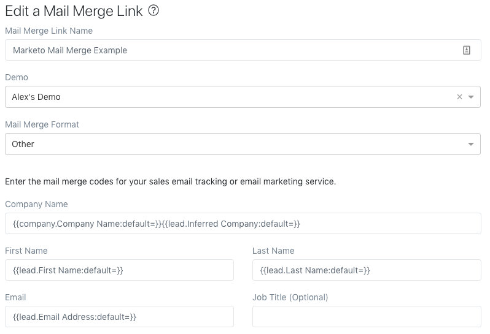490x334 pixels.
Task: Click the Email merge code field
Action: point(119,317)
